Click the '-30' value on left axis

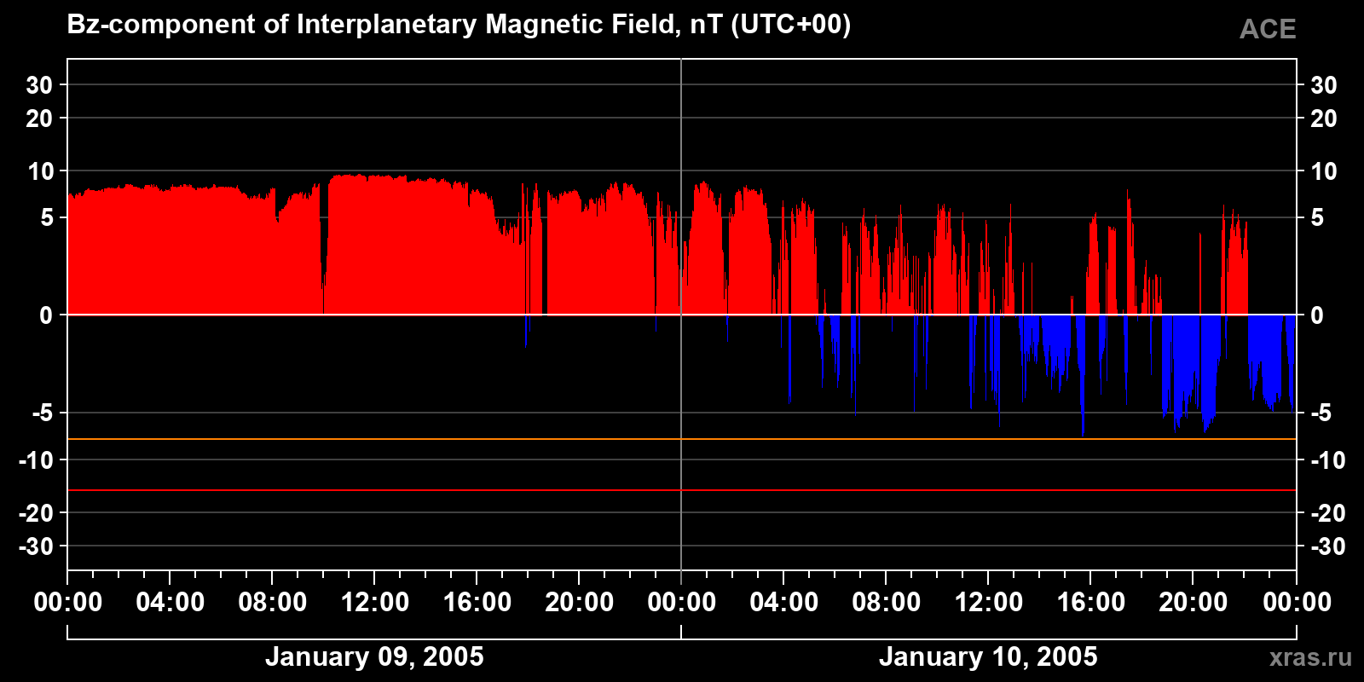[x=36, y=546]
